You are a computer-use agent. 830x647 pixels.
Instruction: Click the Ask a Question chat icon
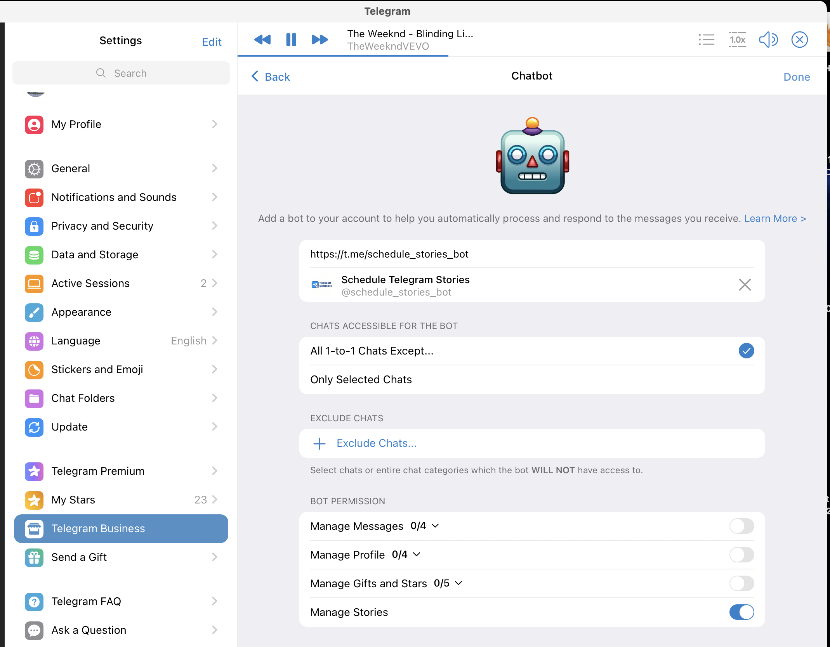(34, 630)
